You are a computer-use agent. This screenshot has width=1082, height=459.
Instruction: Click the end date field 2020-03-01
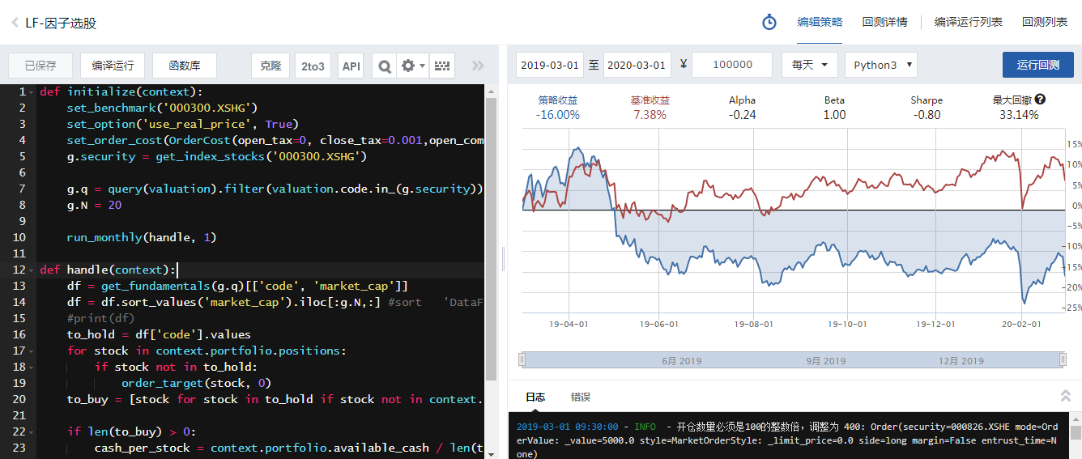click(x=637, y=65)
